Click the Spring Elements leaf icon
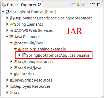104x98 pixels. (x=12, y=24)
